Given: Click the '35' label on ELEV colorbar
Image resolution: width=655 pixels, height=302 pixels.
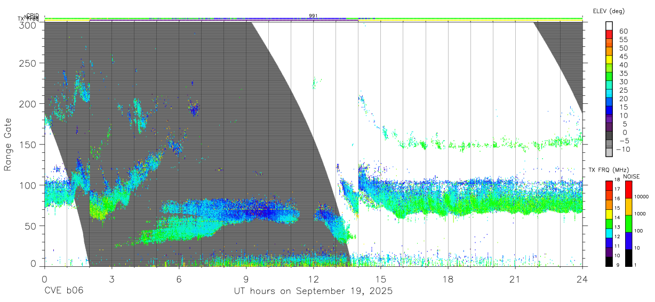Looking at the screenshot, I should click(623, 73).
